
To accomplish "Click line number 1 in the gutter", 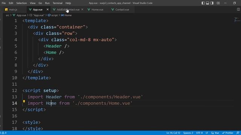I will coord(16,21).
